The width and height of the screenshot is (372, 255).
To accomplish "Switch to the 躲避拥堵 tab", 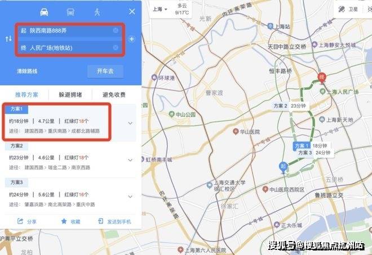I will coord(70,95).
